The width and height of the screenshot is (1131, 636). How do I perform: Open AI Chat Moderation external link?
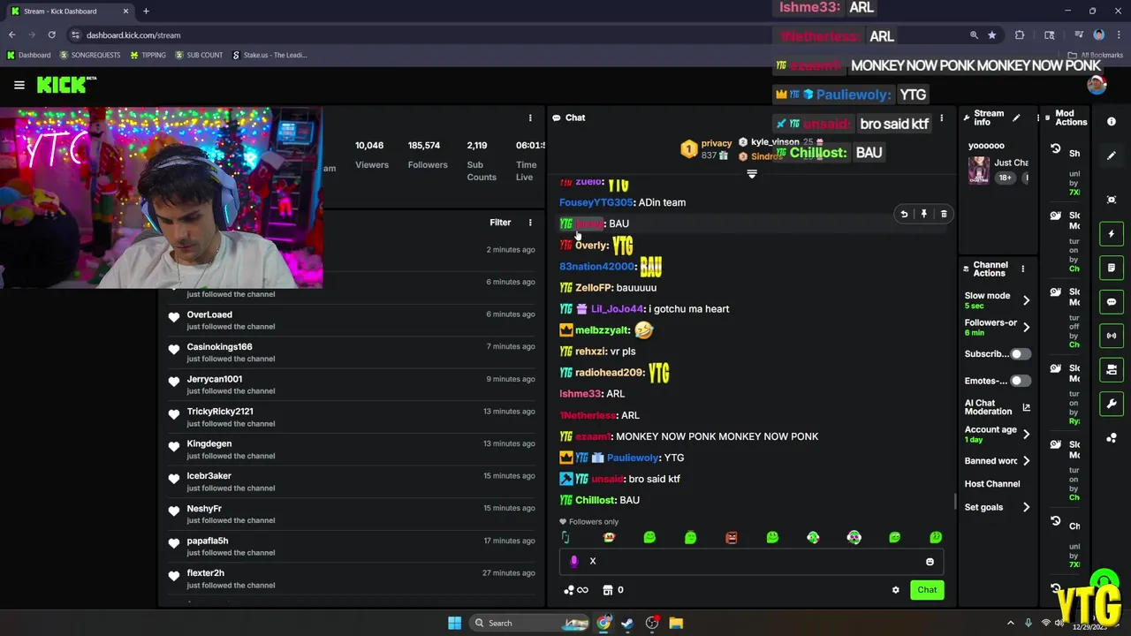pyautogui.click(x=1026, y=407)
